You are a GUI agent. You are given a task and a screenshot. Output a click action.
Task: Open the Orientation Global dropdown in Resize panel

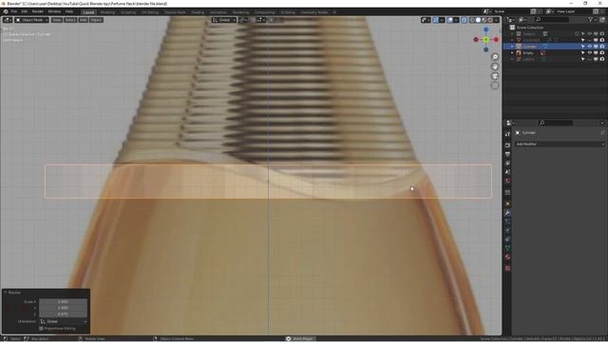[64, 321]
